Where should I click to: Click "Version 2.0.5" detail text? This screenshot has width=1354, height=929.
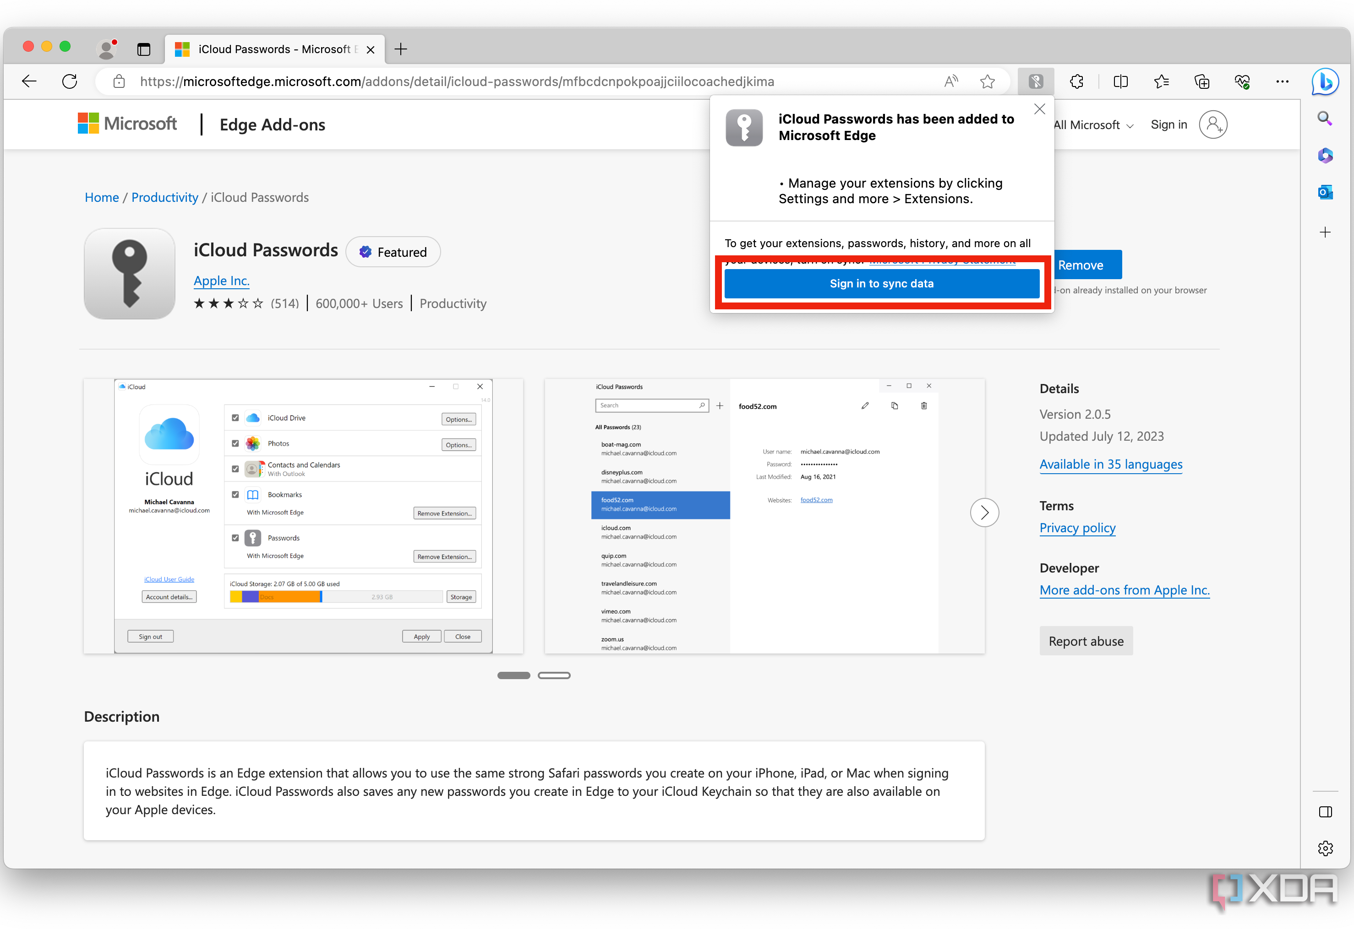click(x=1075, y=414)
